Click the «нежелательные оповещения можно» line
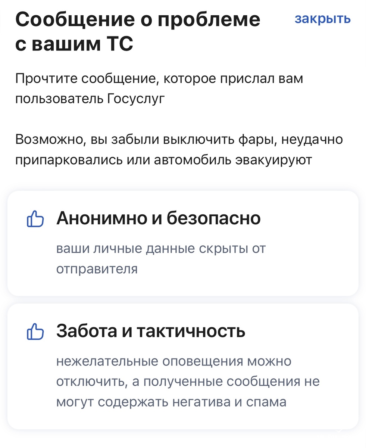The width and height of the screenshot is (366, 448). [174, 361]
